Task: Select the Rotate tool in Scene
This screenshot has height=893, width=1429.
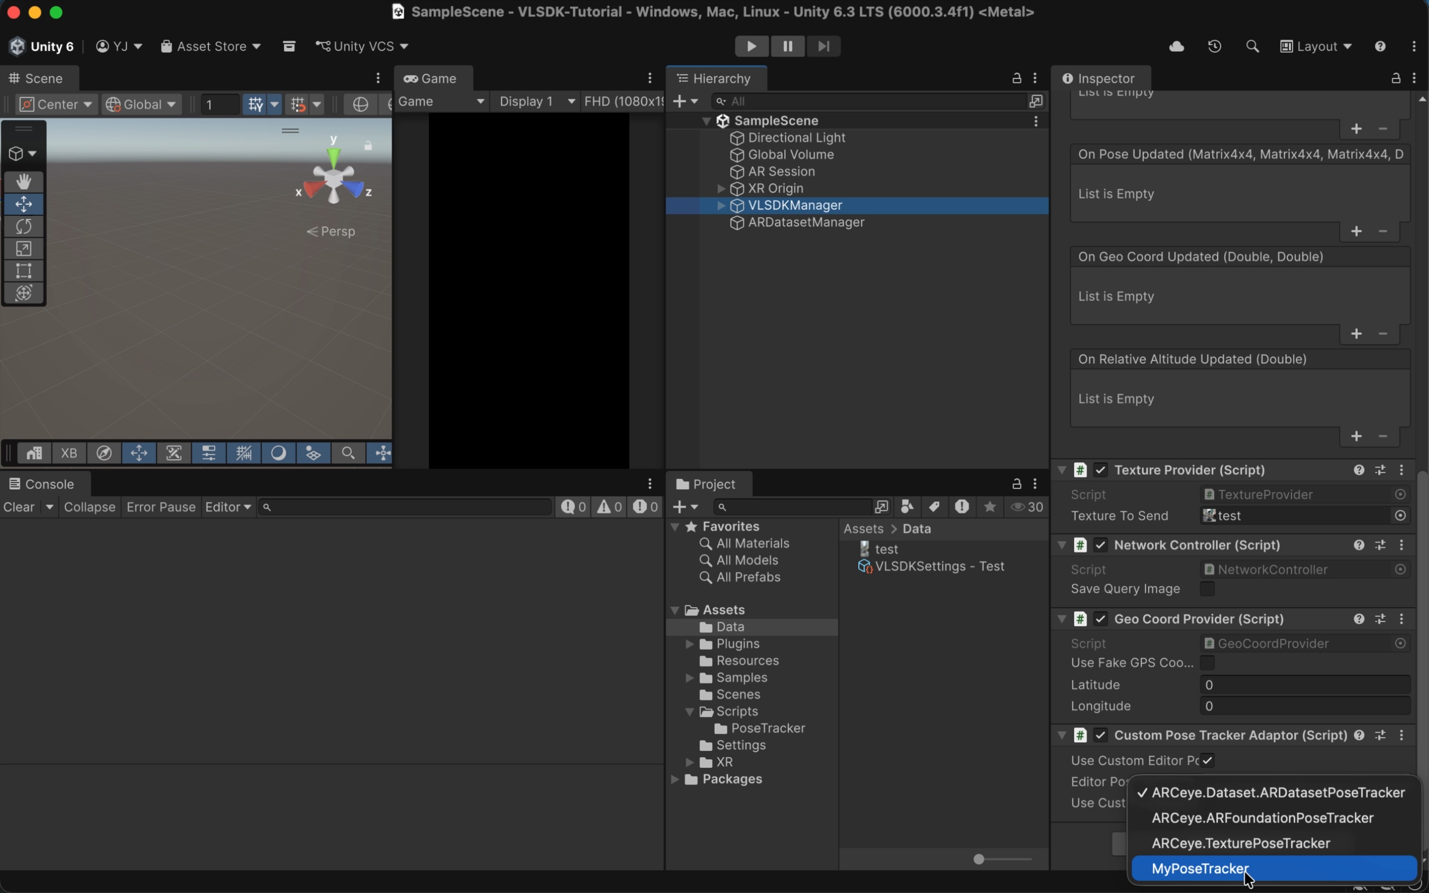Action: point(24,227)
